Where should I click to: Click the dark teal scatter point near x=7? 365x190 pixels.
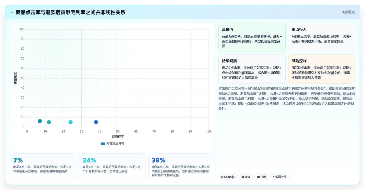[40, 121]
